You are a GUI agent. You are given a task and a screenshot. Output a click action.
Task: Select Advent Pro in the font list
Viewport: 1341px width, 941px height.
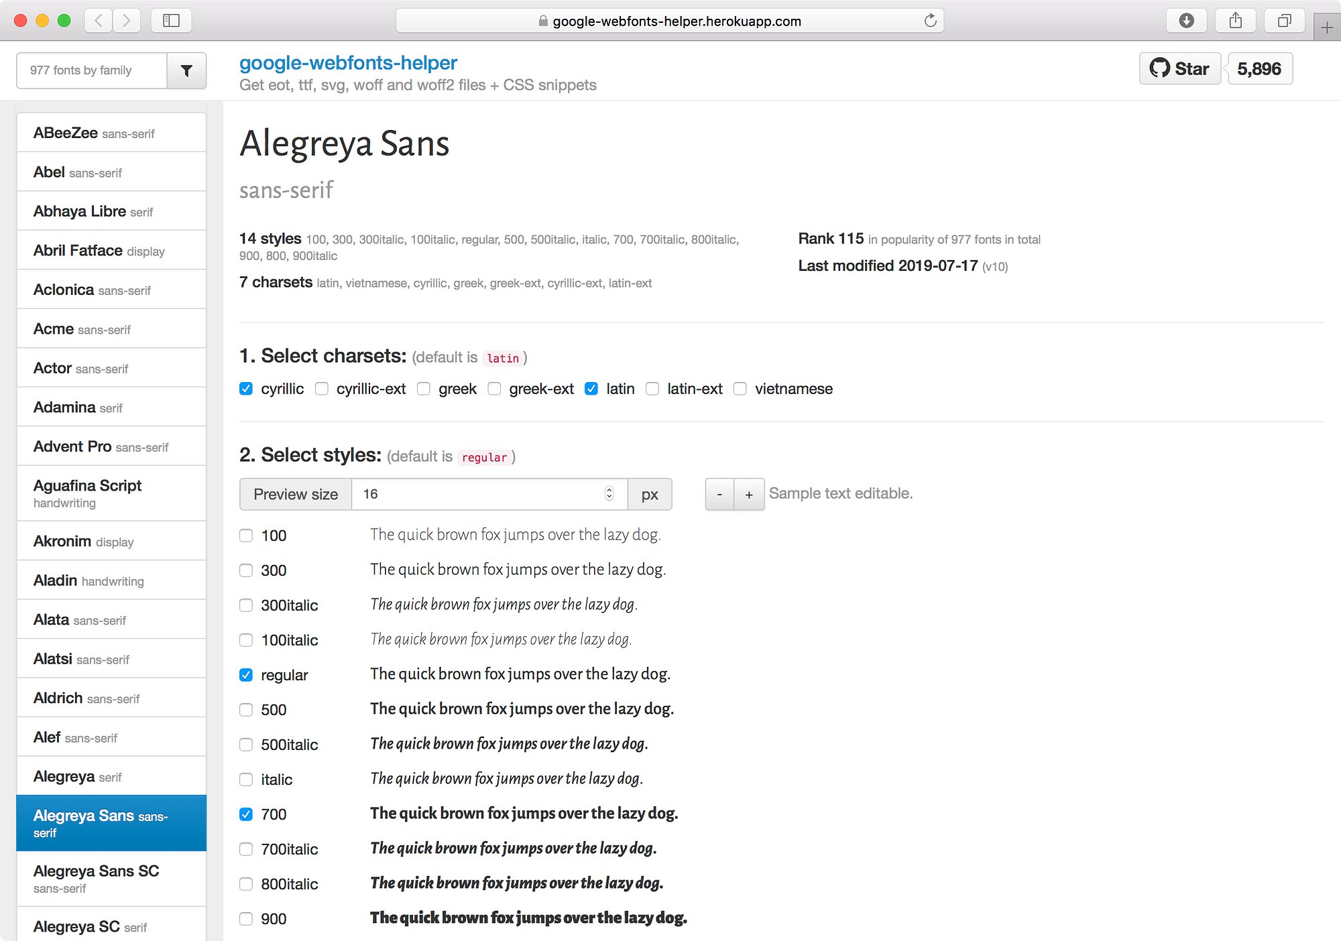111,446
